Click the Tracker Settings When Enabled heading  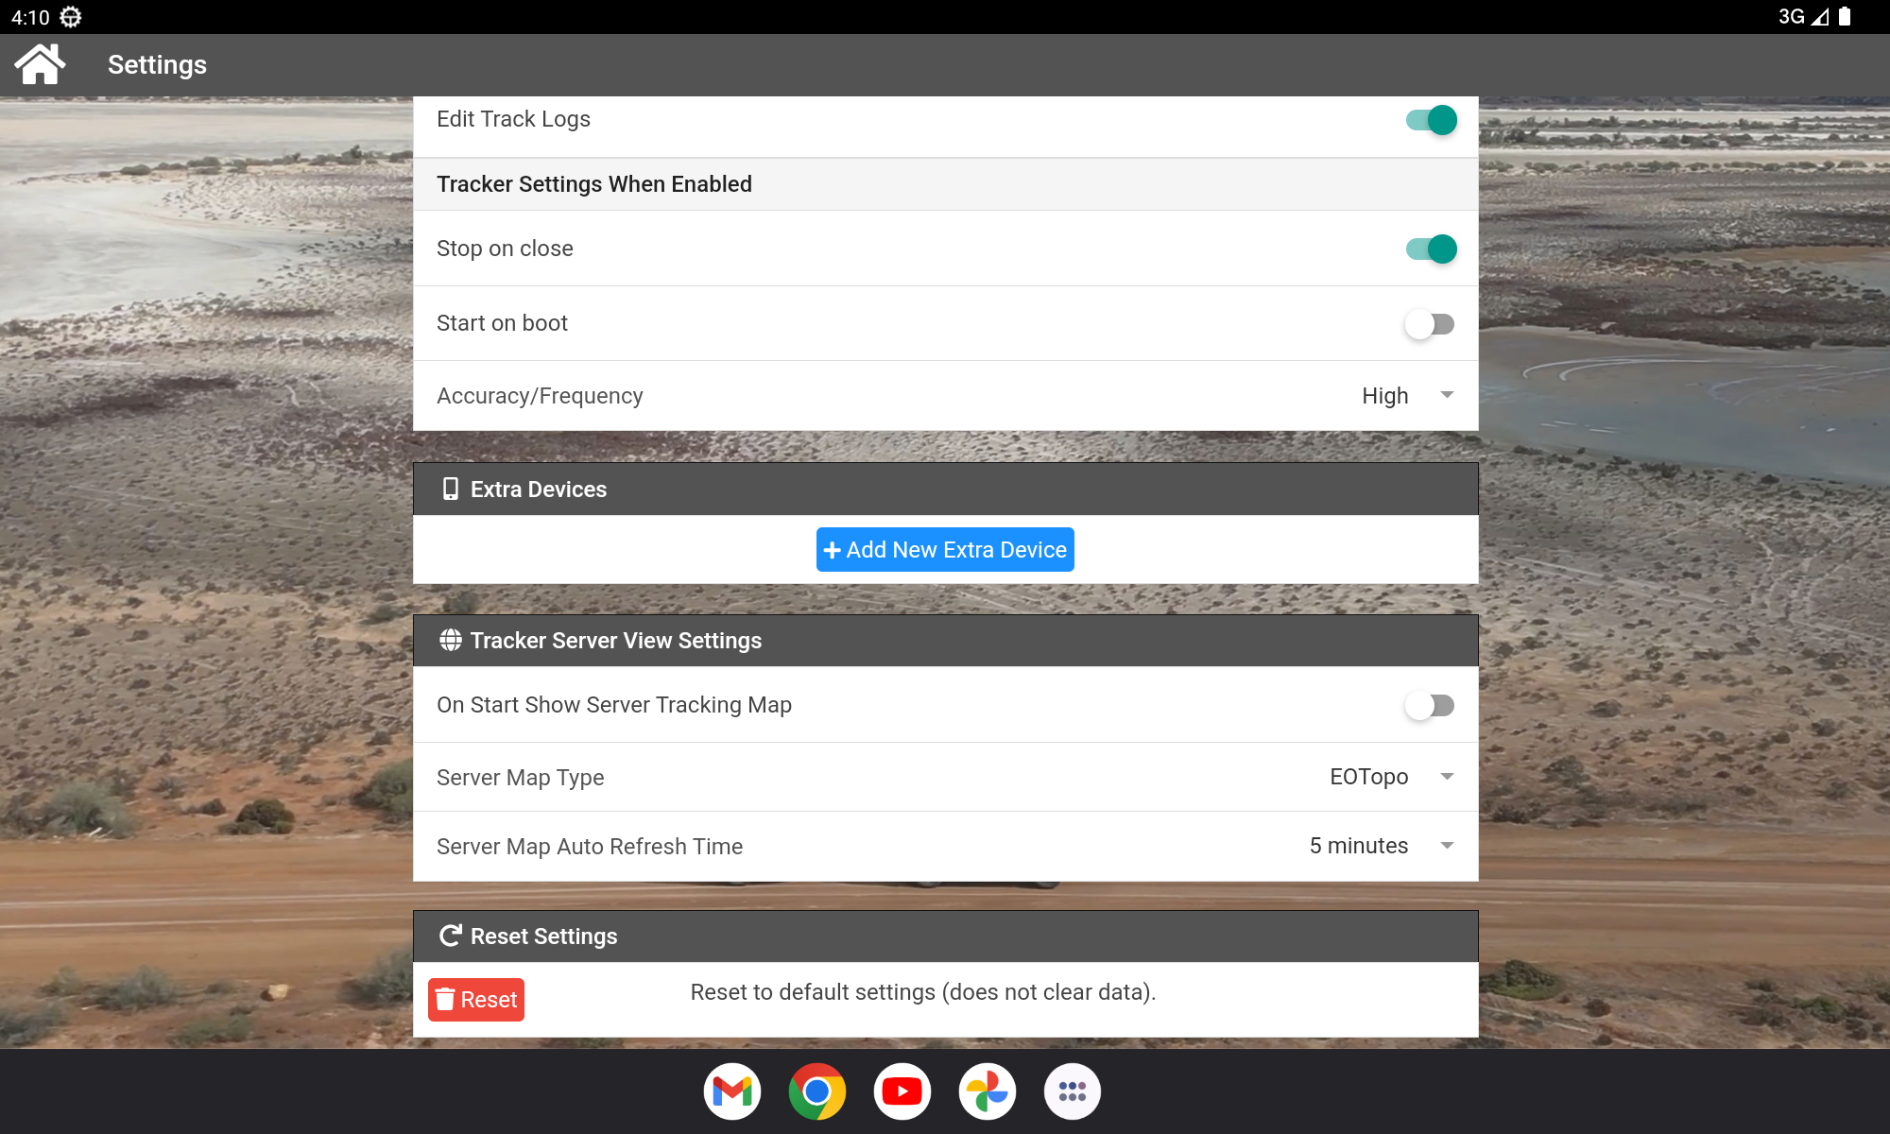pyautogui.click(x=594, y=184)
